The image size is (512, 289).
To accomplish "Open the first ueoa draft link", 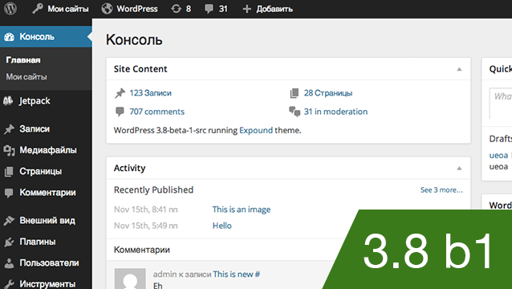I will pos(498,156).
